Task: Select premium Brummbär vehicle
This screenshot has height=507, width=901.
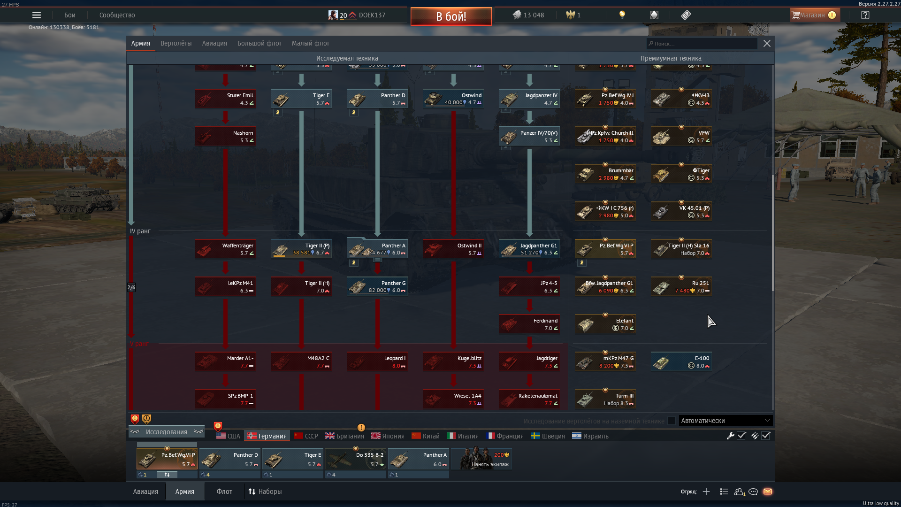Action: [605, 174]
